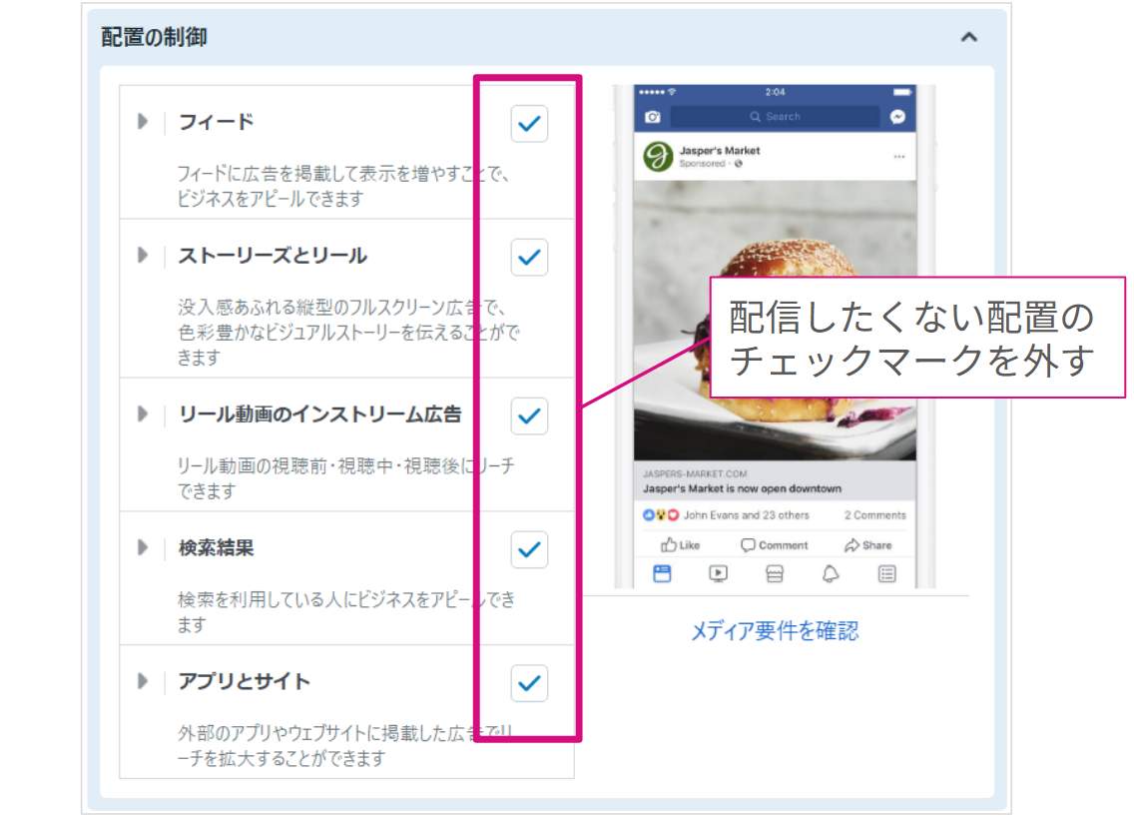
Task: Click the three-dot menu on Jasper's Market post
Action: [898, 157]
